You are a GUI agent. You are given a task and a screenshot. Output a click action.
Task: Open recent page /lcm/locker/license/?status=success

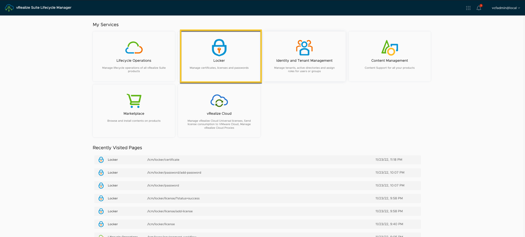[173, 199]
